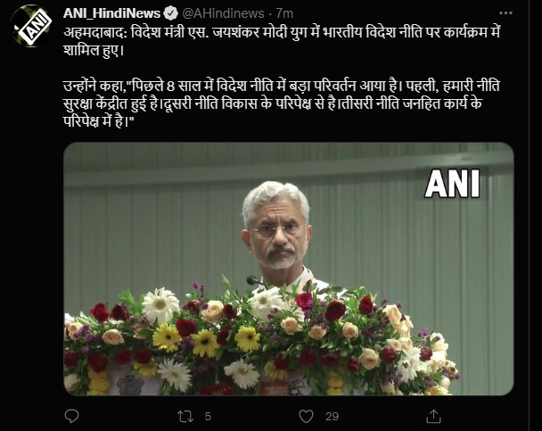Open the share upload arrow icon
This screenshot has width=542, height=431.
point(433,416)
